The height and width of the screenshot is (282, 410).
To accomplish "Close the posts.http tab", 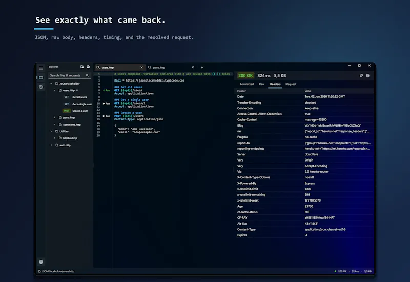I will click(x=193, y=67).
